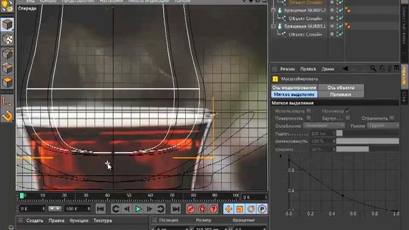
Task: Click the Радиус value stepper arrows
Action: click(334, 134)
